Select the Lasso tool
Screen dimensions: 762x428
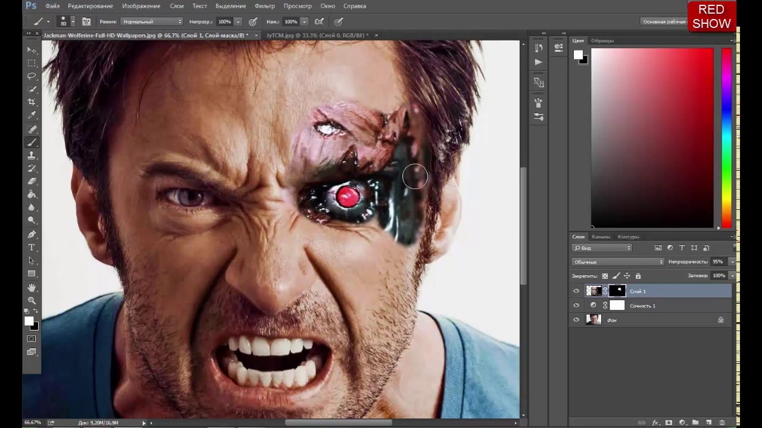pos(32,76)
